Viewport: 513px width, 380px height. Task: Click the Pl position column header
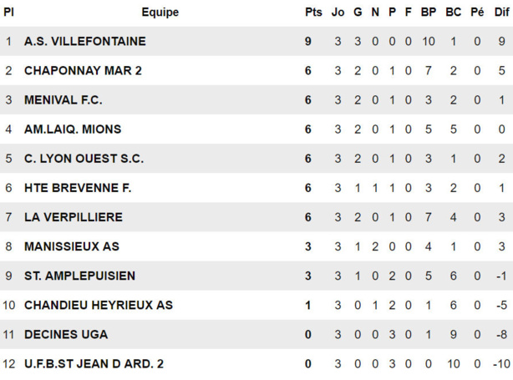click(9, 13)
